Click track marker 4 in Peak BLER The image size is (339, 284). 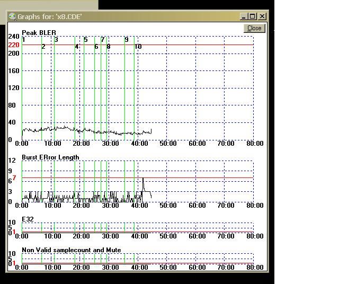click(x=77, y=47)
